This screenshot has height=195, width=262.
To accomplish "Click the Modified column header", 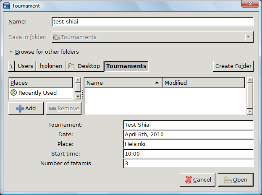I will point(204,83).
